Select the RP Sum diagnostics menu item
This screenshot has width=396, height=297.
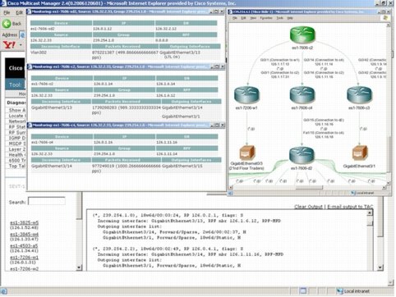pyautogui.click(x=17, y=132)
